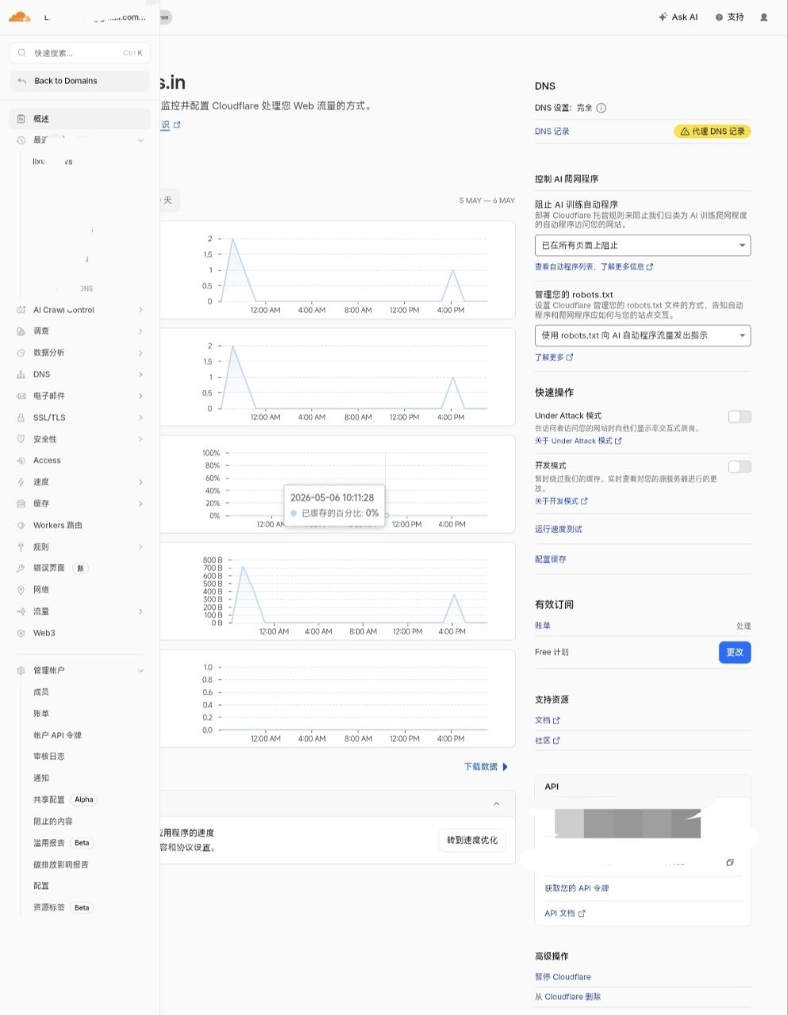Click the 速度 lightning icon
This screenshot has height=1015, width=788.
(21, 482)
